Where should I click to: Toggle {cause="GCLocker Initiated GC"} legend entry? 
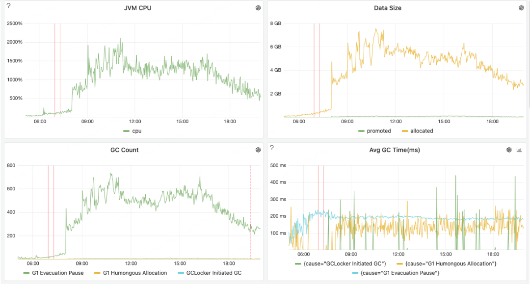[345, 264]
